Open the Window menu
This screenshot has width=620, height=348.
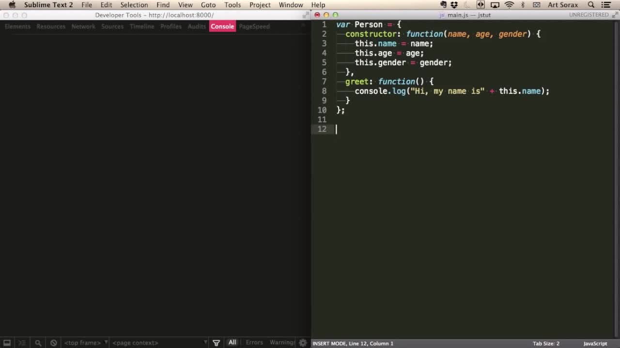(x=291, y=5)
